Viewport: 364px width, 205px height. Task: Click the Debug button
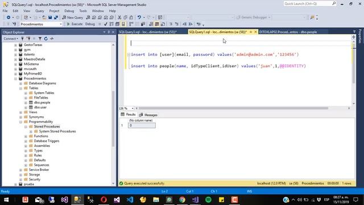click(x=90, y=24)
